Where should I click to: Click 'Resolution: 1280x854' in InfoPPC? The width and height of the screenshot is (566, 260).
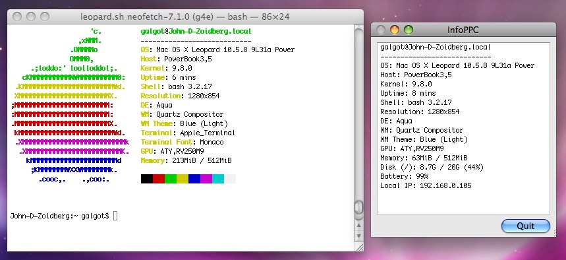[420, 112]
